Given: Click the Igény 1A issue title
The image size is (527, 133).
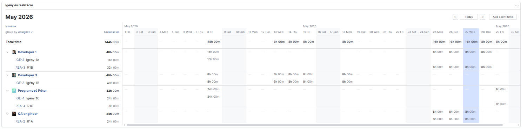Looking at the screenshot, I should [33, 60].
